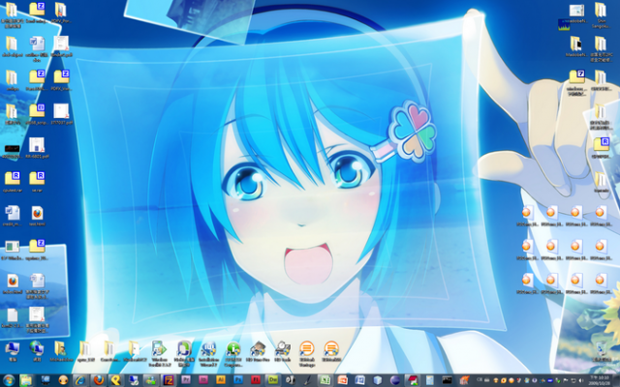The image size is (620, 387).
Task: Open Windows Explorer from the taskbar
Action: (26, 380)
